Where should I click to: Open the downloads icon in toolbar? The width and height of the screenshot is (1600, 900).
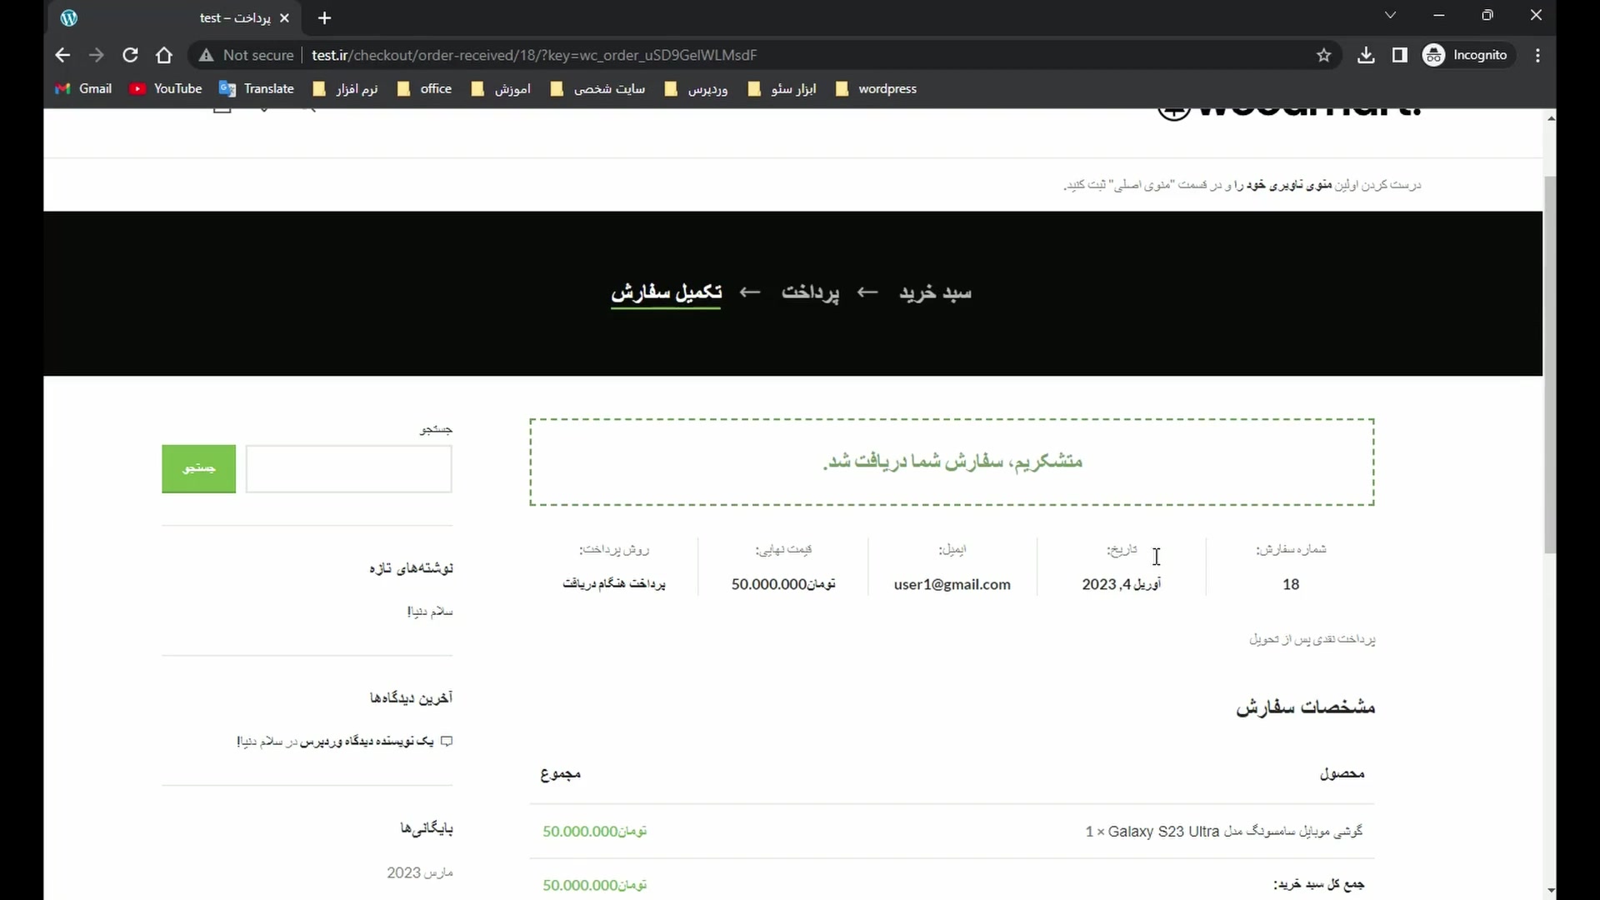click(x=1365, y=55)
